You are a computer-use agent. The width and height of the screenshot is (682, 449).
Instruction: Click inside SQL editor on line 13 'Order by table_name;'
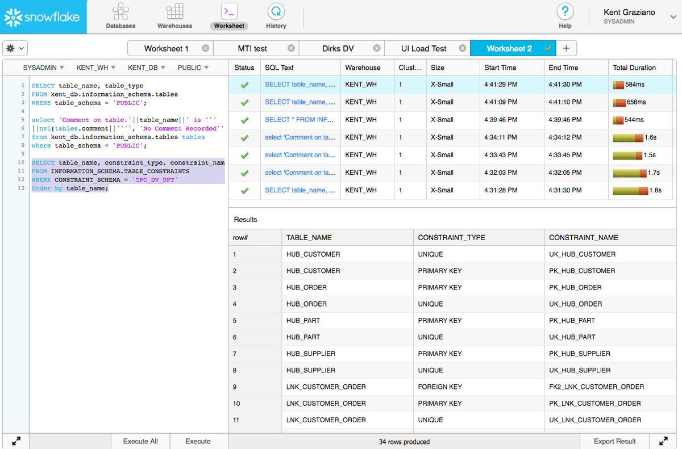[x=69, y=188]
